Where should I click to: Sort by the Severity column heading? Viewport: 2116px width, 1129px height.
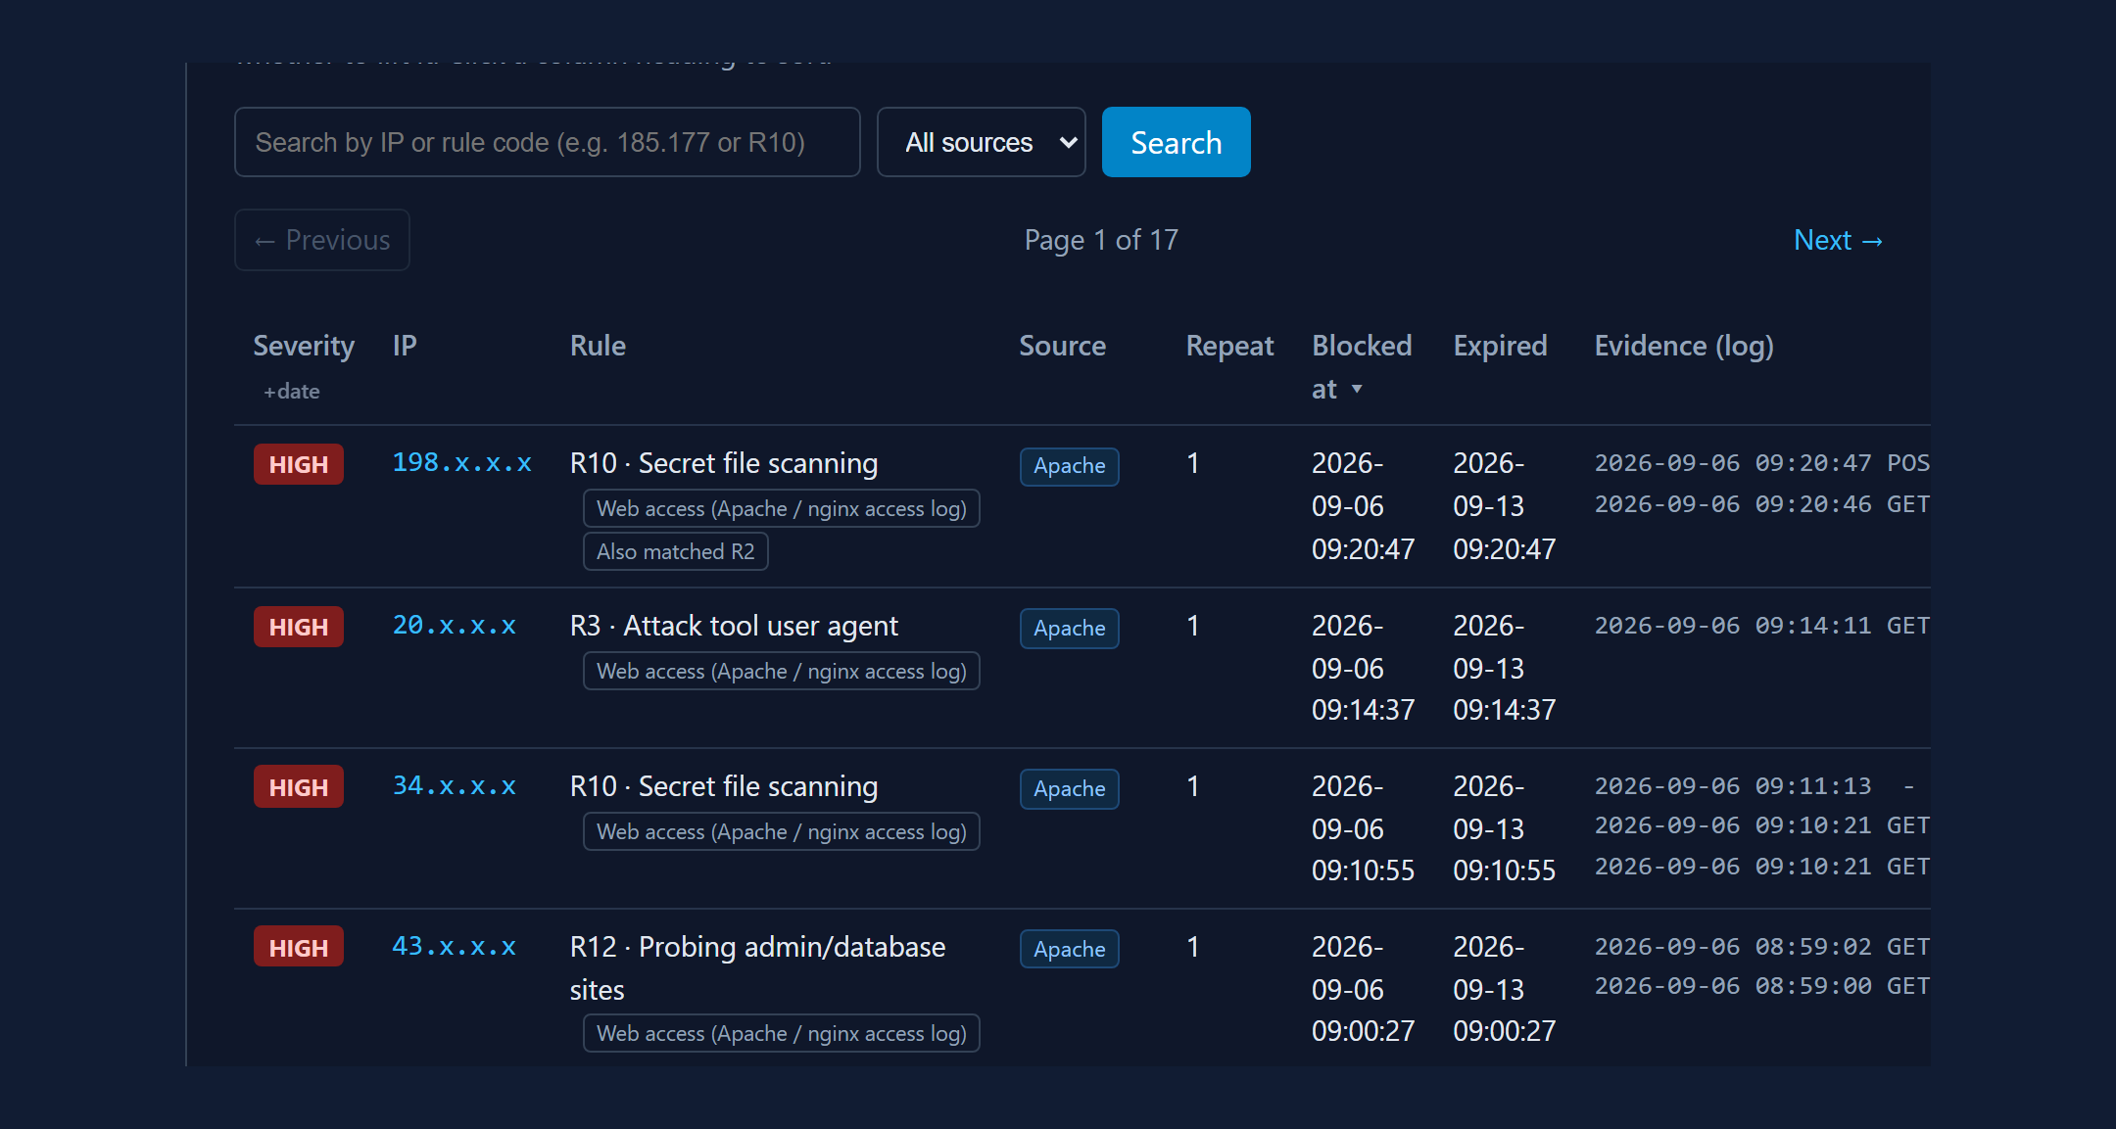(x=304, y=346)
